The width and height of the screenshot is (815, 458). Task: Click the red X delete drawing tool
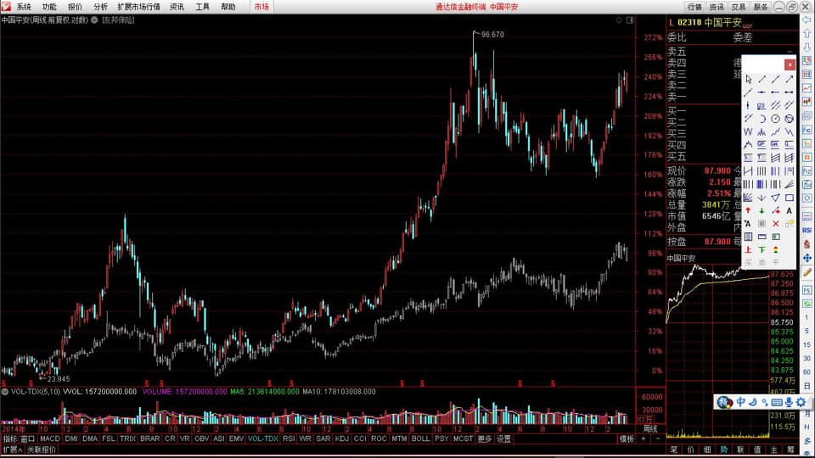775,223
